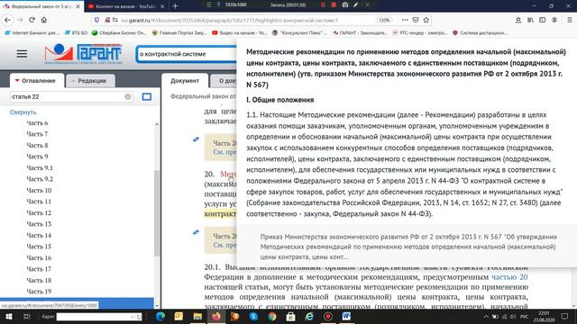
Task: Open a new browser tab
Action: [x=175, y=6]
